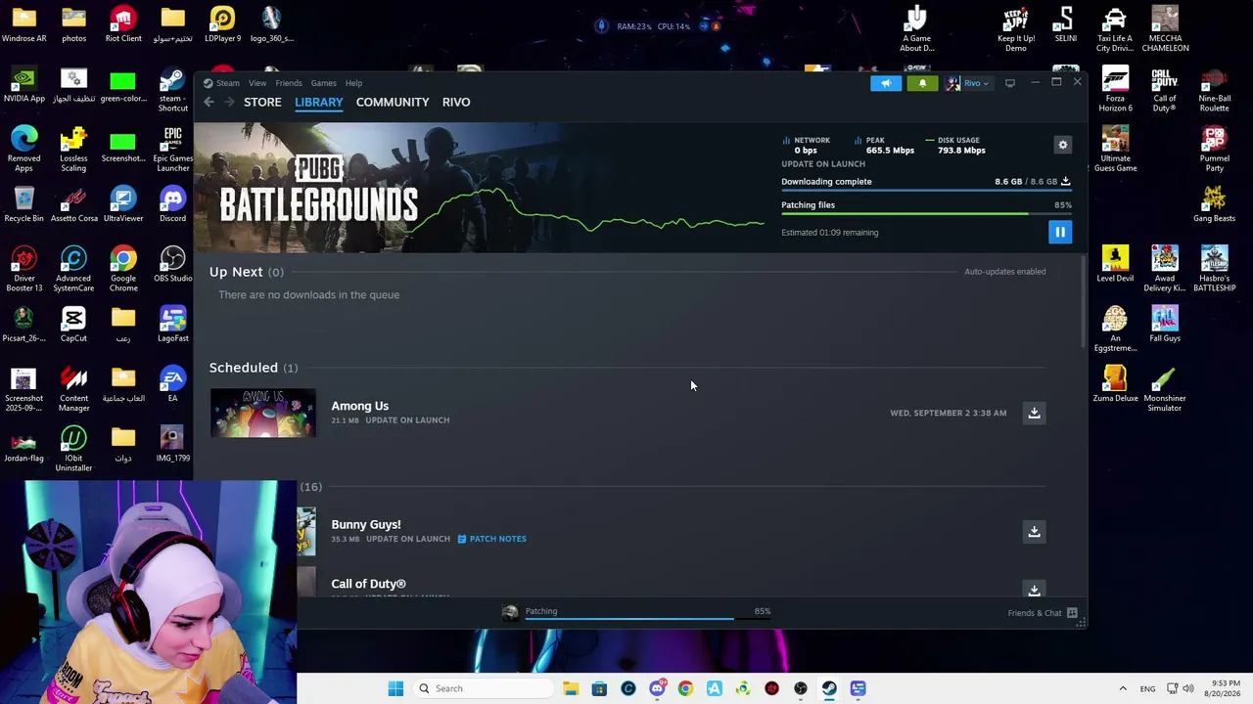Click the Among Us game thumbnail
This screenshot has height=704, width=1253.
pyautogui.click(x=263, y=413)
